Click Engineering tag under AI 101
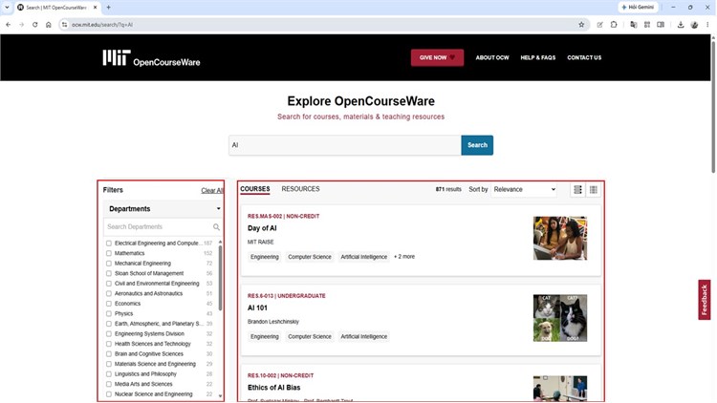The width and height of the screenshot is (717, 403). click(264, 337)
